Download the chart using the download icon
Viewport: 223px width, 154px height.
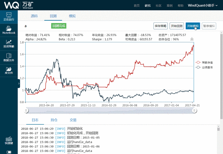(x=192, y=39)
